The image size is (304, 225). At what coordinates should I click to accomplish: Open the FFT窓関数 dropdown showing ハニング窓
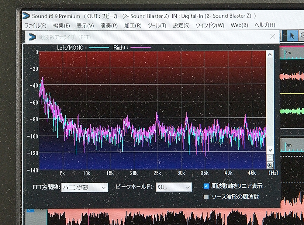click(84, 187)
